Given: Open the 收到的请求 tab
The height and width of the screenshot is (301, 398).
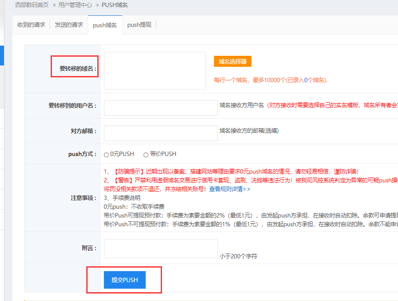Looking at the screenshot, I should pos(31,25).
